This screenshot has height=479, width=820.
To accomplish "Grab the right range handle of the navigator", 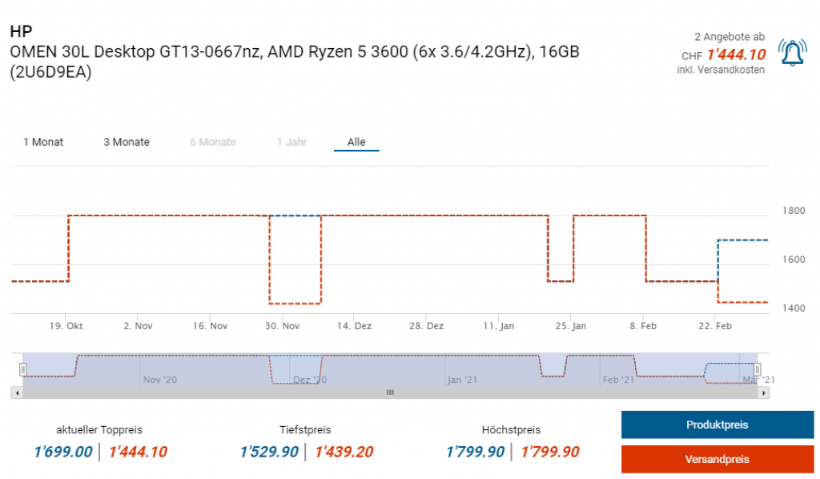I will click(x=757, y=369).
